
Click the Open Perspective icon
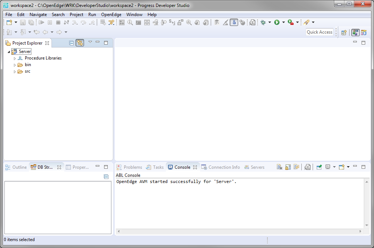344,33
